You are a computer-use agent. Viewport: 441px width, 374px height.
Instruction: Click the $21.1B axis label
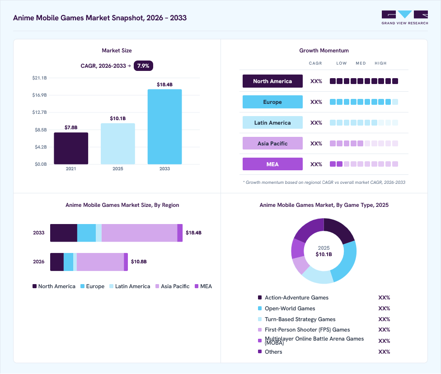(x=39, y=78)
